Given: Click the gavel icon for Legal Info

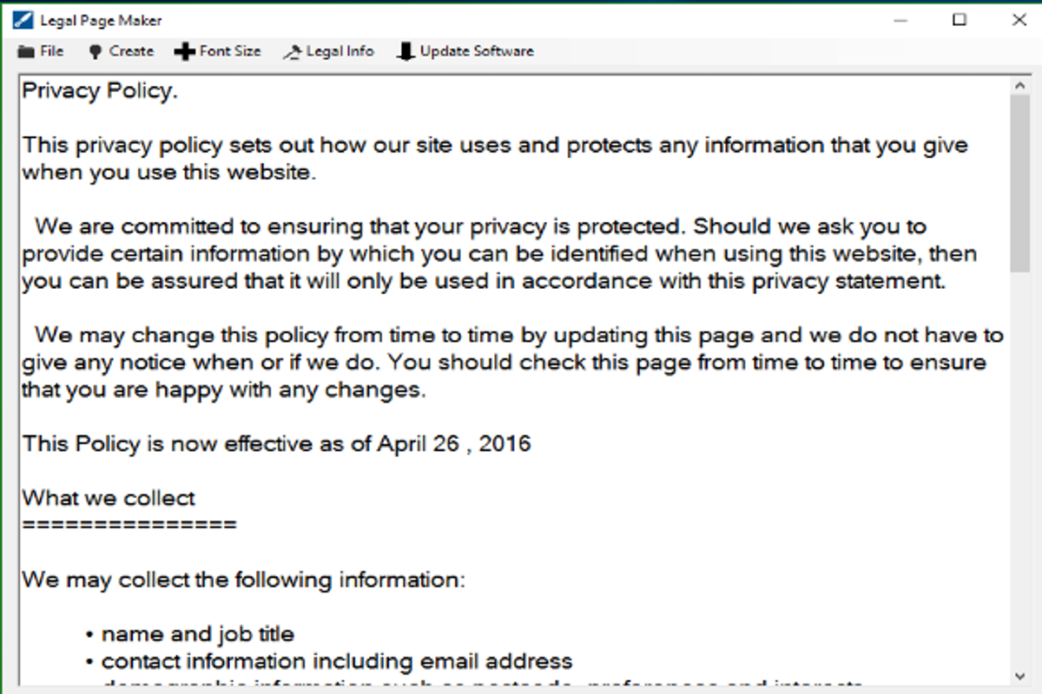Looking at the screenshot, I should [x=292, y=52].
